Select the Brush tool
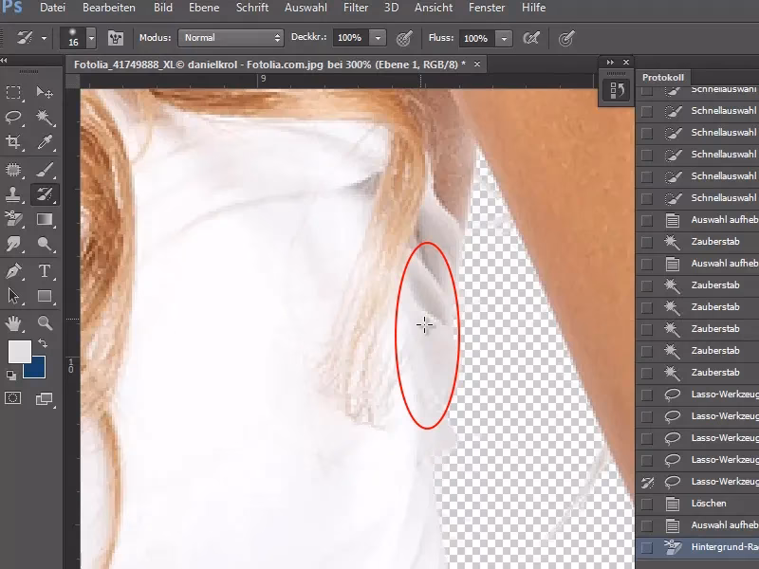 click(43, 171)
